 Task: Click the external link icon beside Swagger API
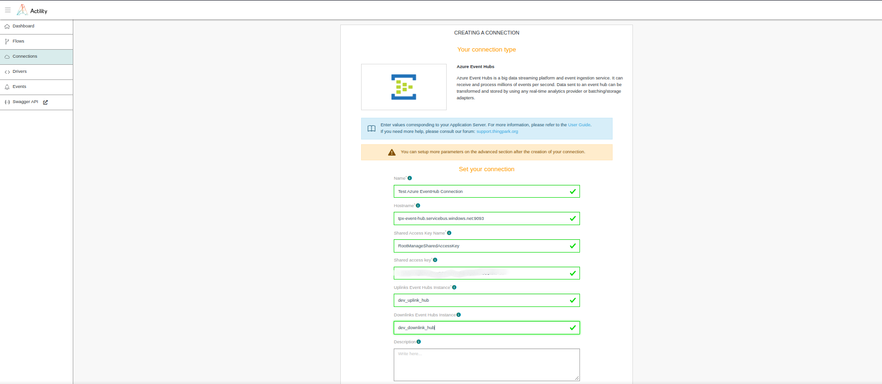[45, 102]
